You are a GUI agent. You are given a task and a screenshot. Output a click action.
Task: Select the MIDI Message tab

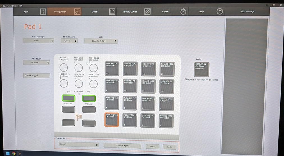pos(247,12)
